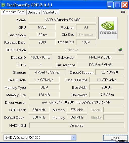Click the Memory Size field 128 MB
Viewport: 129px width, 143px height.
click(x=44, y=95)
